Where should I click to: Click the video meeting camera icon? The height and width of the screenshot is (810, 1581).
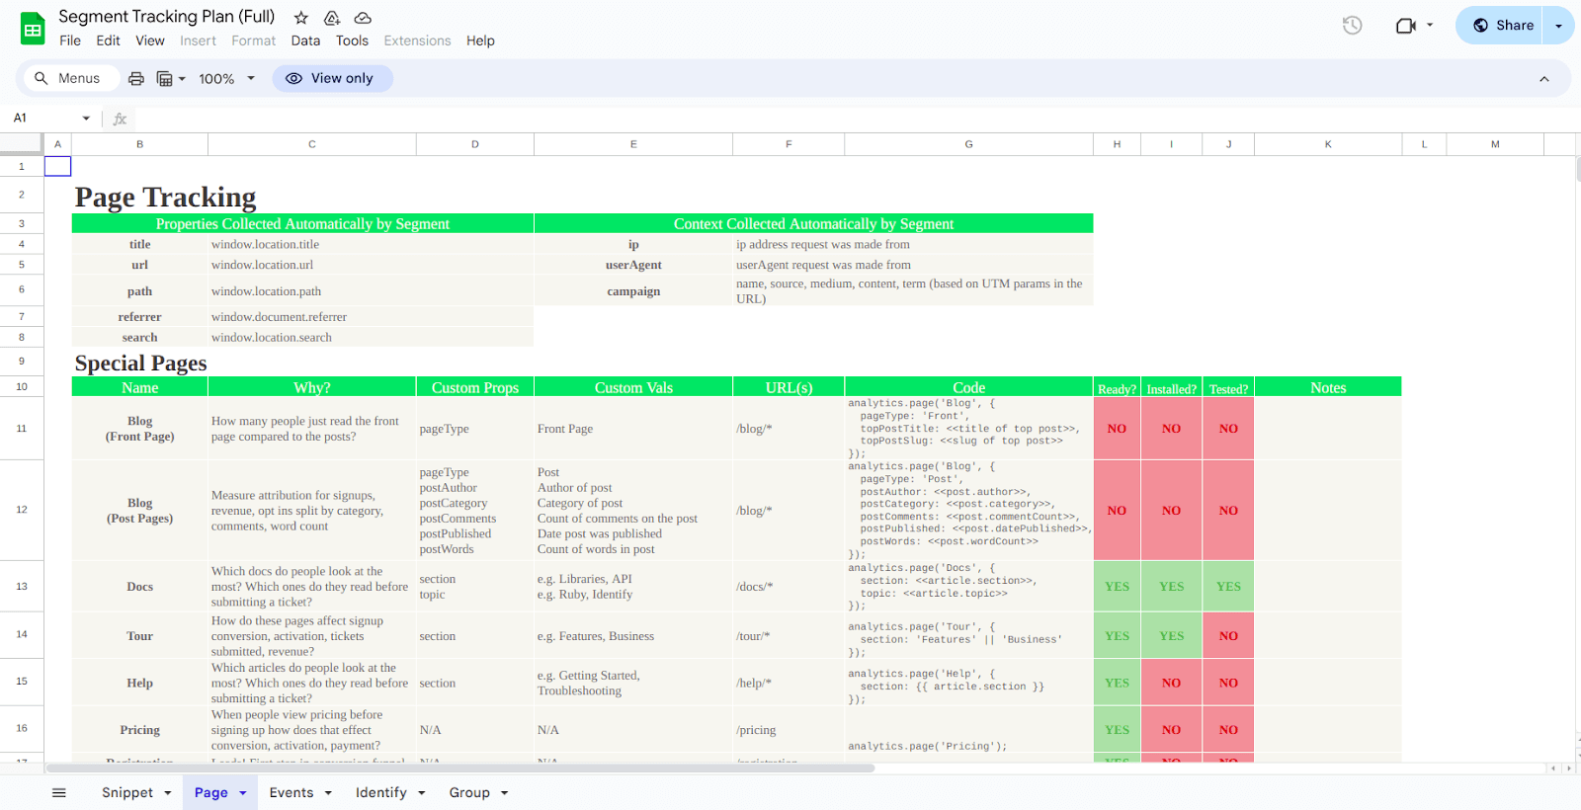(x=1405, y=26)
